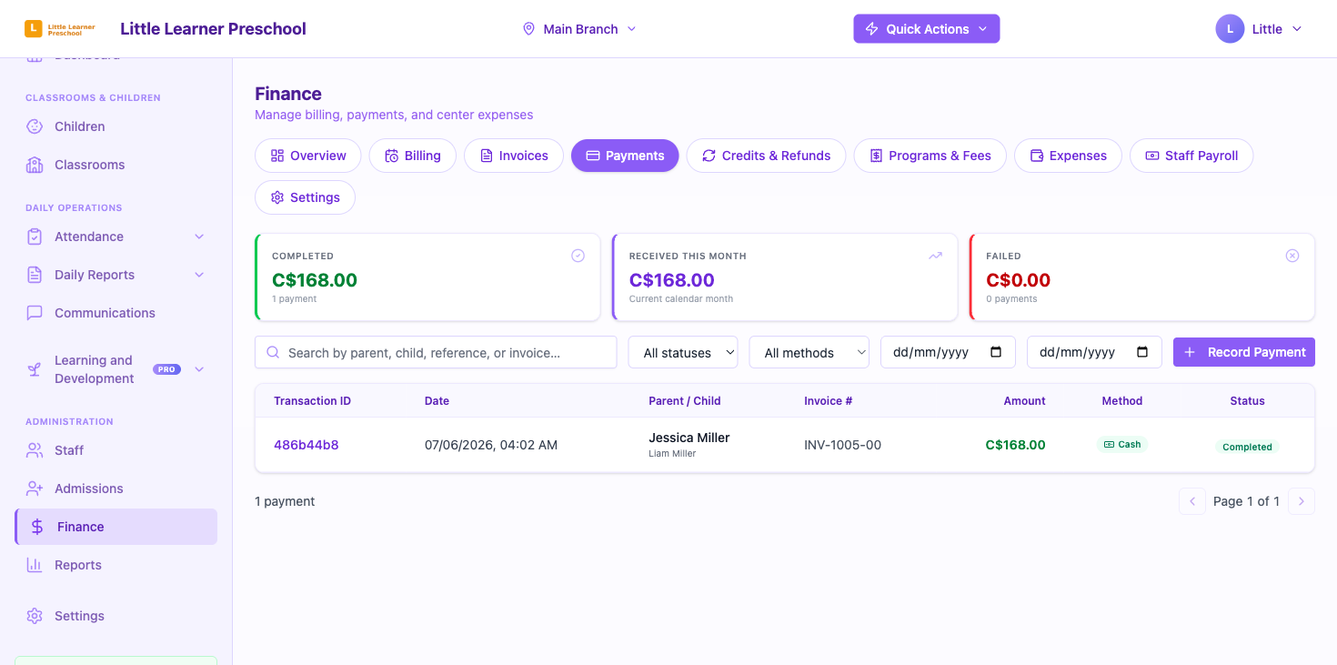
Task: Go to previous page of payments
Action: click(1191, 501)
